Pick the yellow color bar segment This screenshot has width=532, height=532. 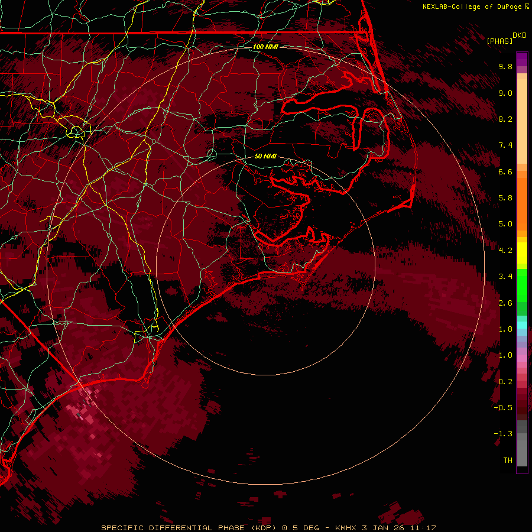[522, 253]
